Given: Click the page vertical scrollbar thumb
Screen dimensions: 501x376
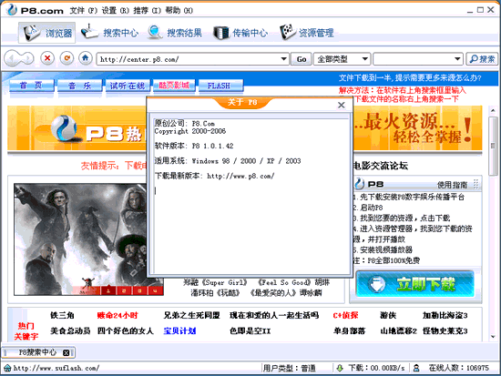Looking at the screenshot, I should (x=493, y=146).
